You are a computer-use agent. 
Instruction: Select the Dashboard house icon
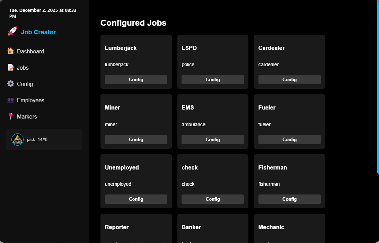(10, 51)
